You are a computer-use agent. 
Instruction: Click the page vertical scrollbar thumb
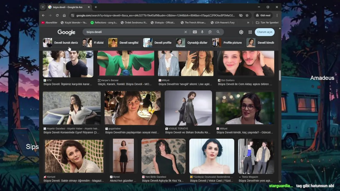[280, 75]
